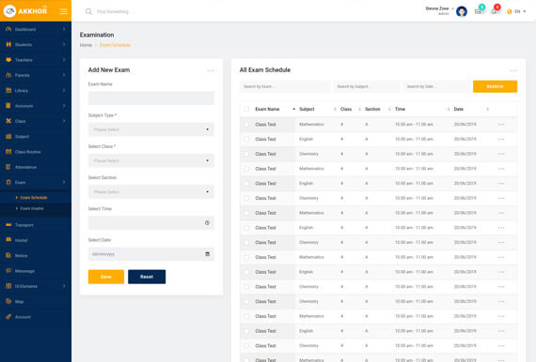Toggle sidebar with the hamburger menu icon
536x362 pixels.
click(64, 11)
